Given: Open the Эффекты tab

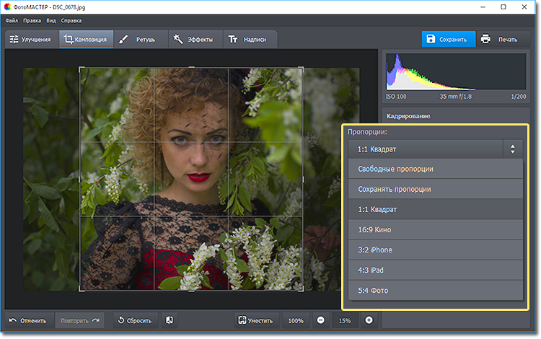Looking at the screenshot, I should click(195, 40).
